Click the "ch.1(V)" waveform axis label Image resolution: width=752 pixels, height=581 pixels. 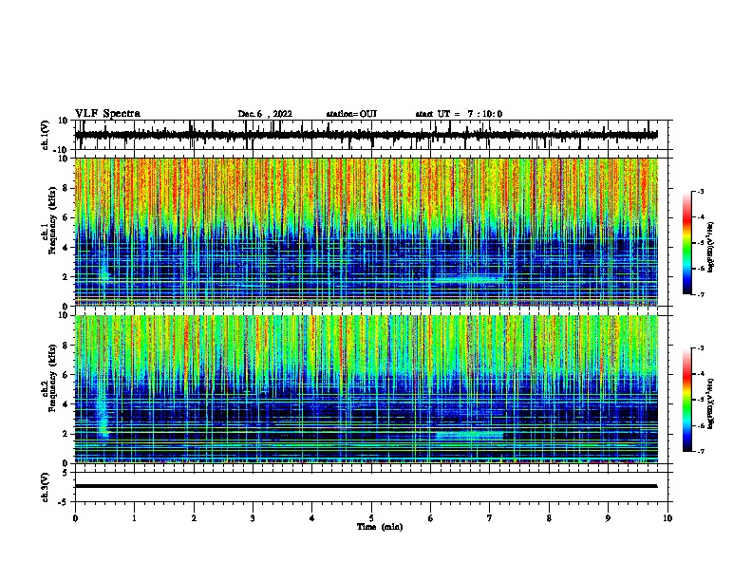(x=46, y=135)
